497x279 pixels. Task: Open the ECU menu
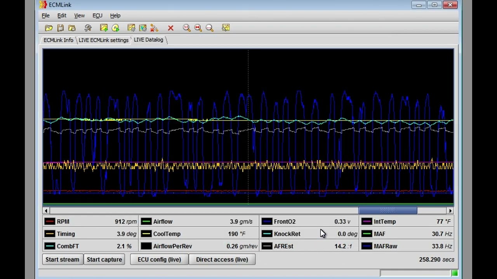(97, 15)
